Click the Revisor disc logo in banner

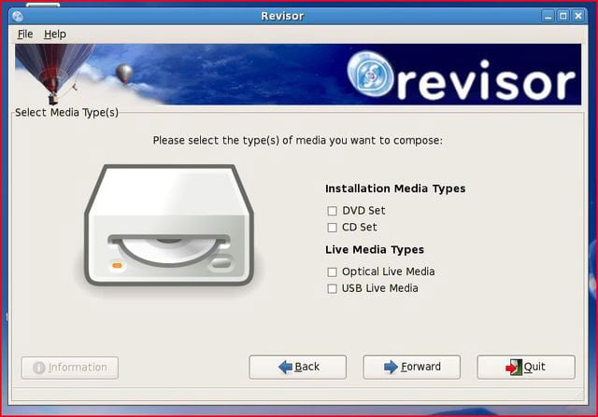[x=370, y=74]
